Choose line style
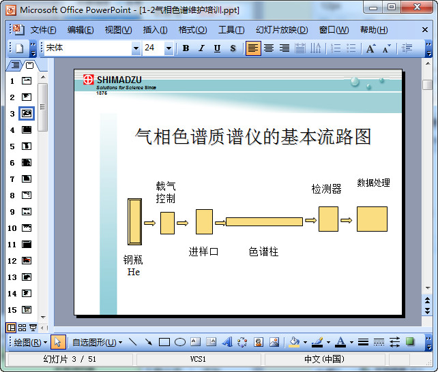Screen dimensions: 438x372 tap(363, 342)
